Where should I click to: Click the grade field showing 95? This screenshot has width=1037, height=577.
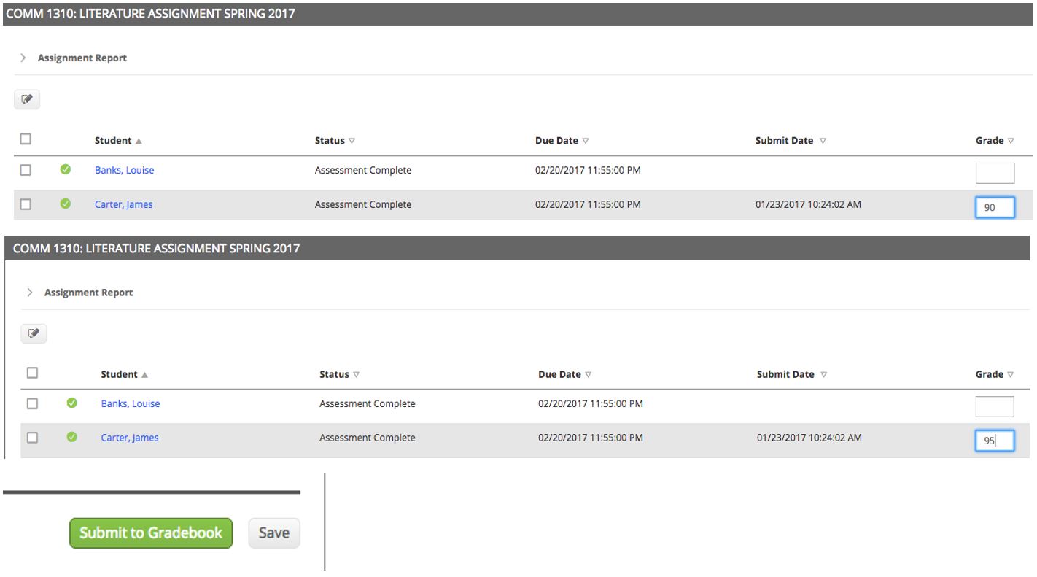pyautogui.click(x=995, y=441)
